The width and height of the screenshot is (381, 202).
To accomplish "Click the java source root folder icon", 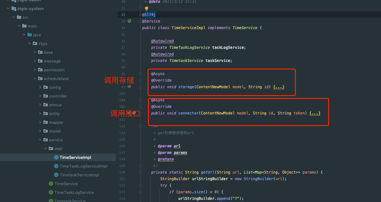I will pos(30,35).
